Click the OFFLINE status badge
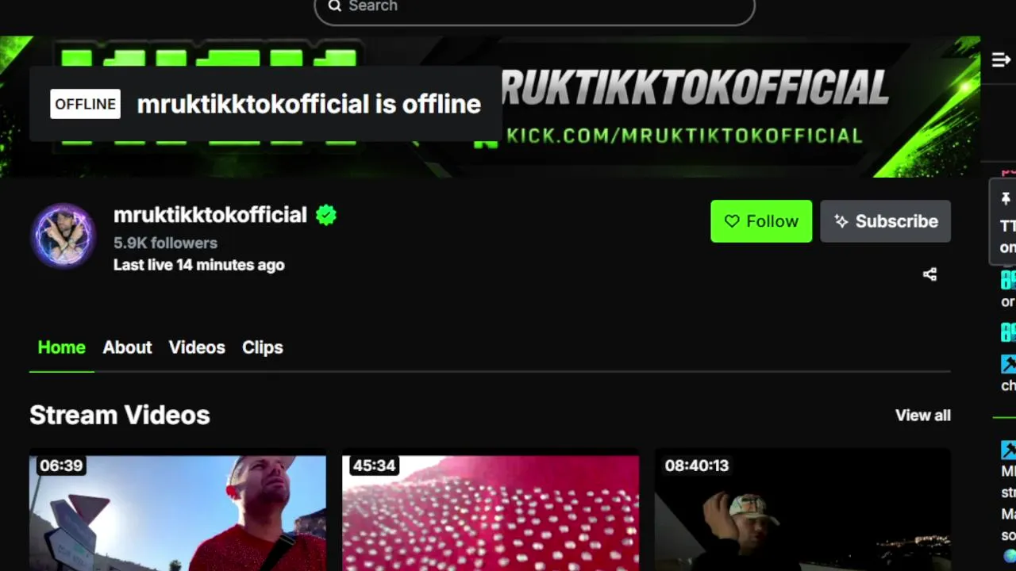 click(85, 104)
